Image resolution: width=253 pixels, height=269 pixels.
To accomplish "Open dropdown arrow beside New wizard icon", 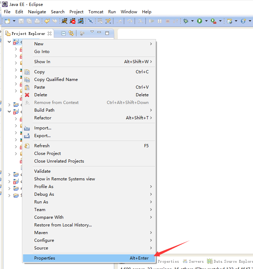I will tap(14, 21).
